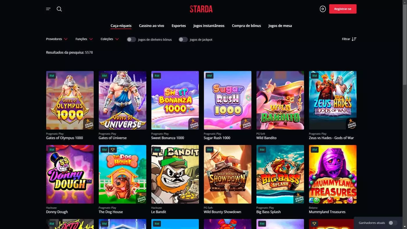Click the STARDA logo
Screen dimensions: 407x229
pyautogui.click(x=201, y=9)
